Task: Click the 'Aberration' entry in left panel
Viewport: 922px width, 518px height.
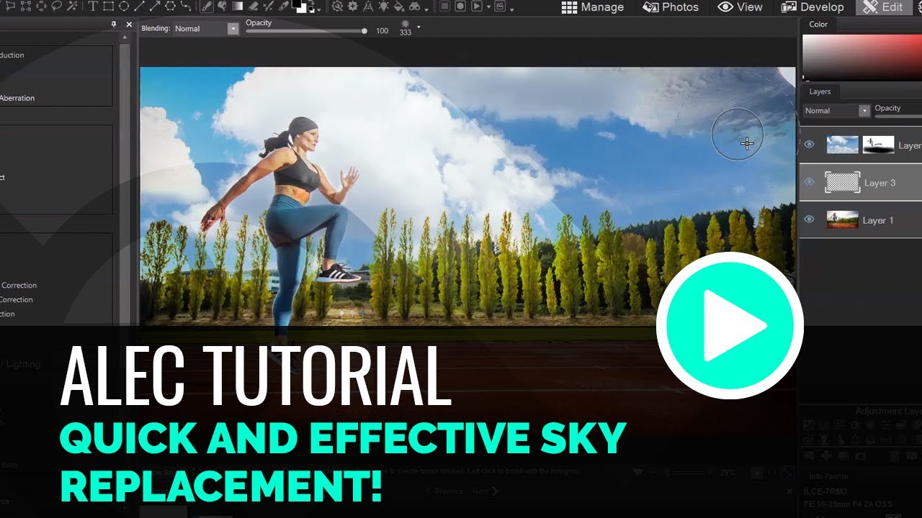Action: [x=17, y=98]
